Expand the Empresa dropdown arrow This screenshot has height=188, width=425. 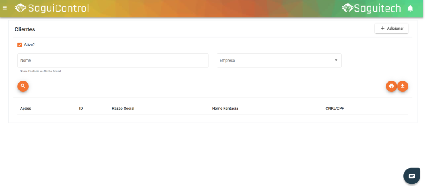pyautogui.click(x=336, y=60)
